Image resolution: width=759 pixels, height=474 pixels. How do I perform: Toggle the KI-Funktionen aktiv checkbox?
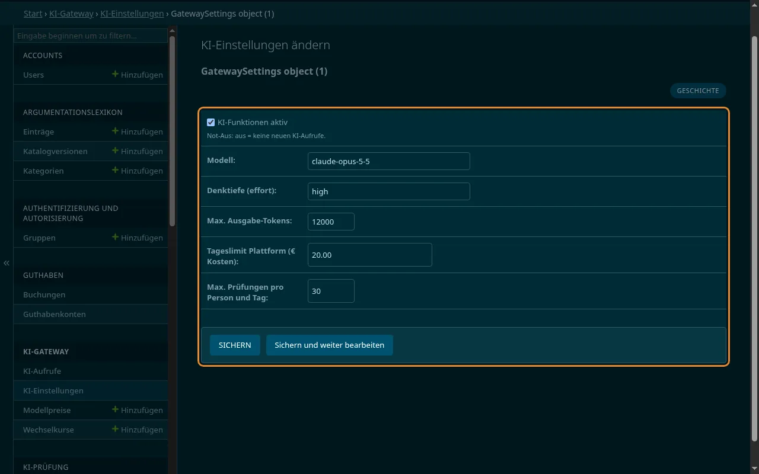click(x=211, y=122)
